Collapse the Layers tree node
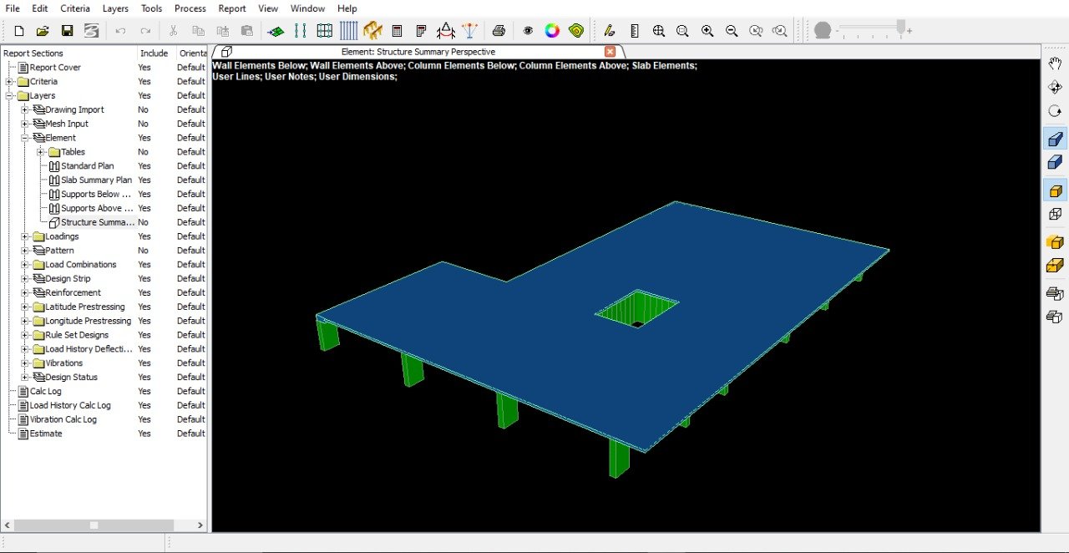The height and width of the screenshot is (553, 1069). click(x=10, y=96)
